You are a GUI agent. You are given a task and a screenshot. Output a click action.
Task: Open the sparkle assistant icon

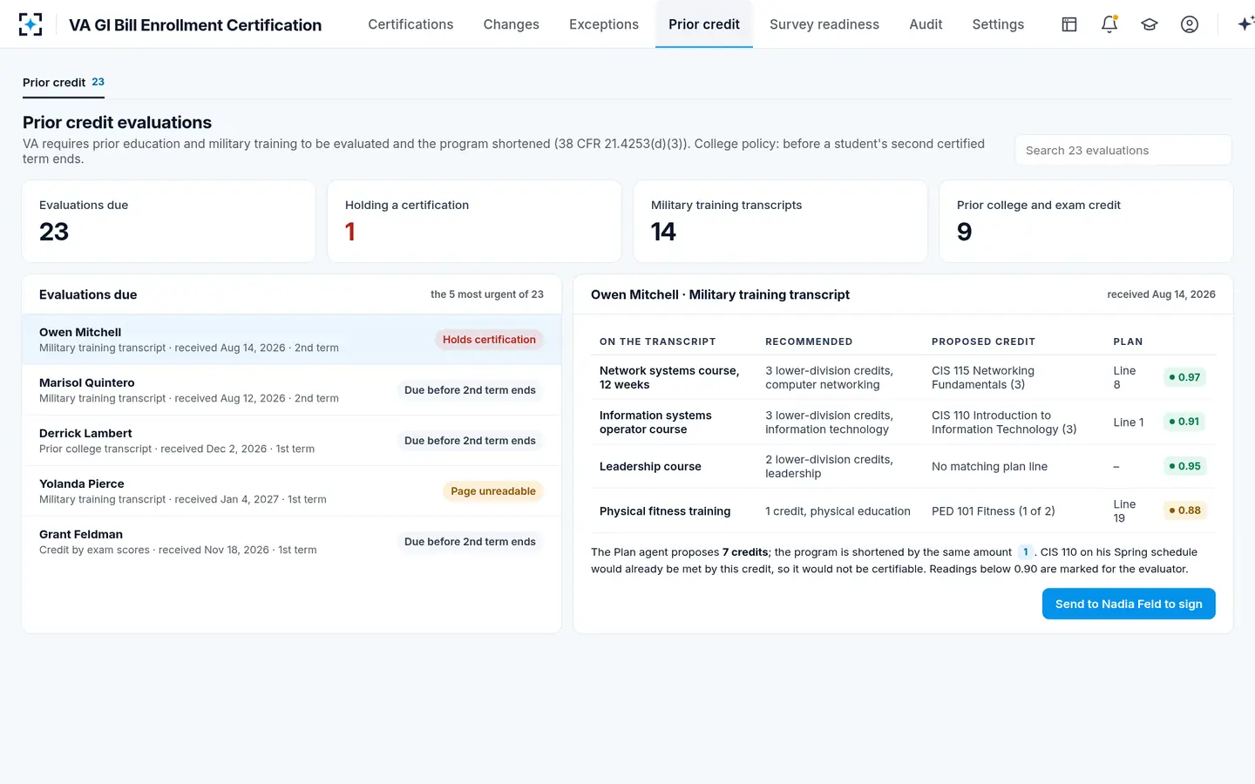pos(1245,24)
